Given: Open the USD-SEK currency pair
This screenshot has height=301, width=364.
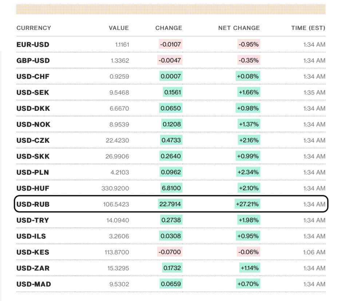Looking at the screenshot, I should (x=33, y=93).
